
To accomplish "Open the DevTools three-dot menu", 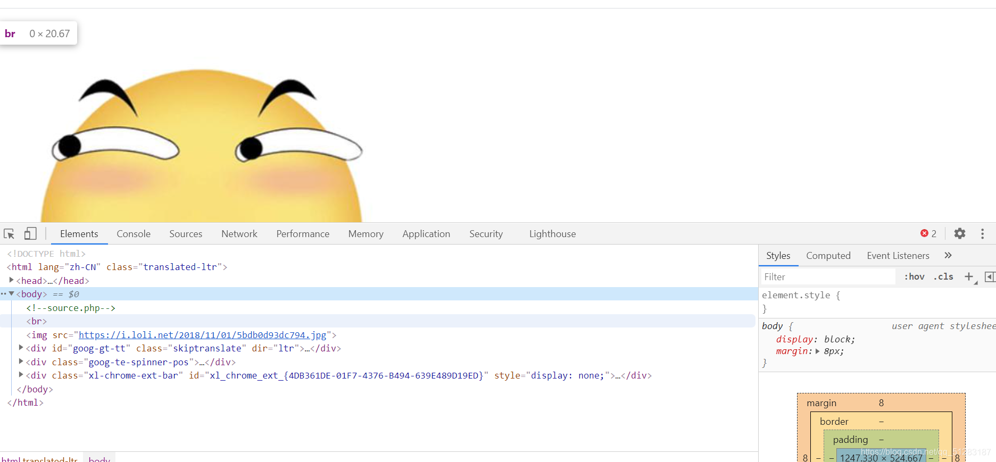I will (982, 234).
